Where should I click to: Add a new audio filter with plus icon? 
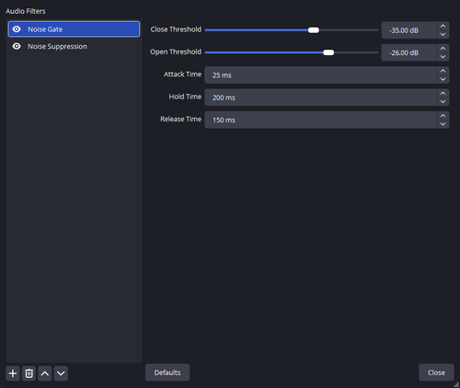[13, 373]
